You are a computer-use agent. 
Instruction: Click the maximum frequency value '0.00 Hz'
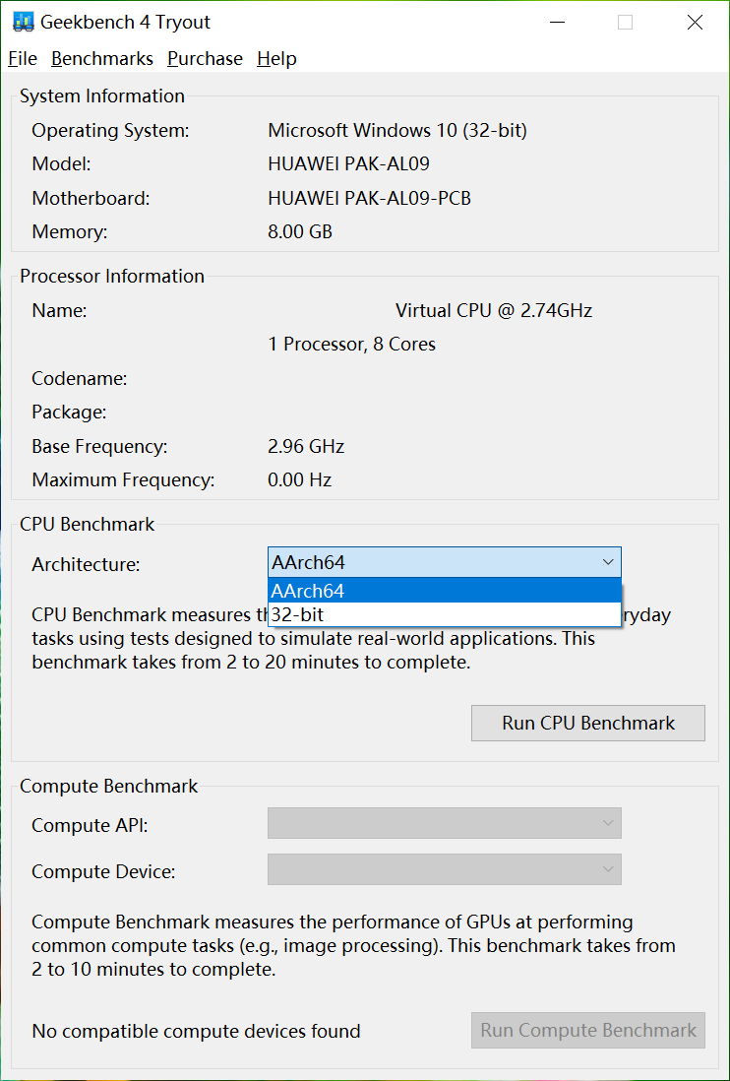(299, 479)
